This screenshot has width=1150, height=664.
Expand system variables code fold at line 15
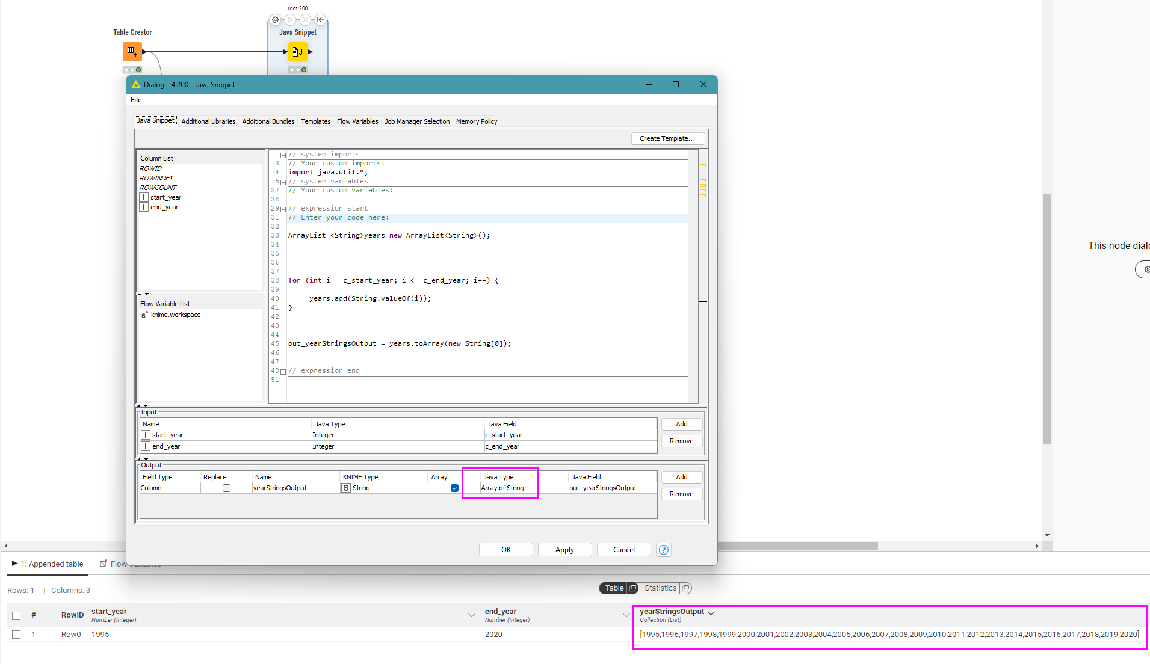(x=283, y=182)
